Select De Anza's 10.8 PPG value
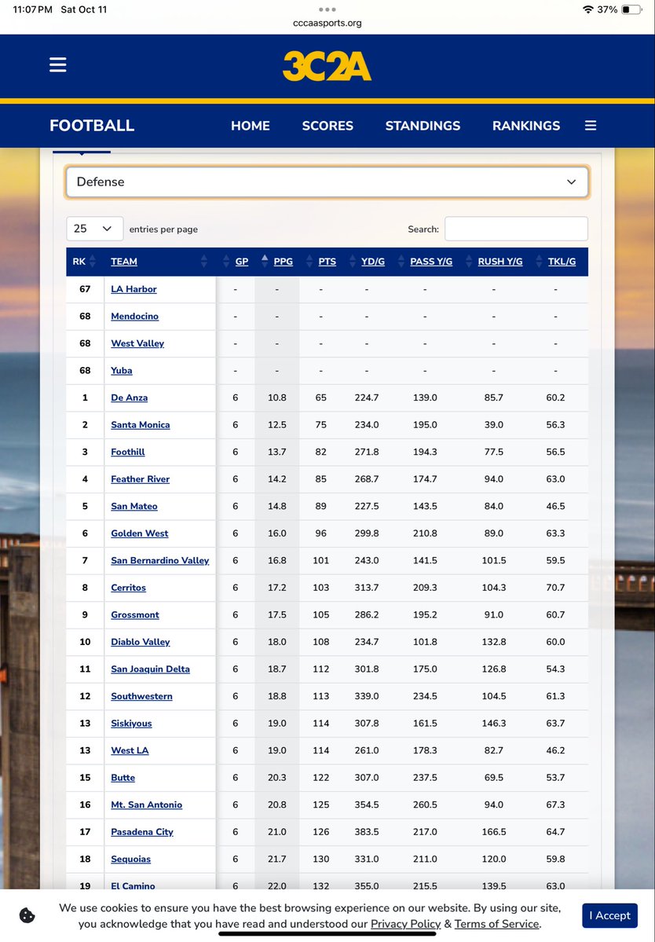The height and width of the screenshot is (942, 655). click(276, 398)
